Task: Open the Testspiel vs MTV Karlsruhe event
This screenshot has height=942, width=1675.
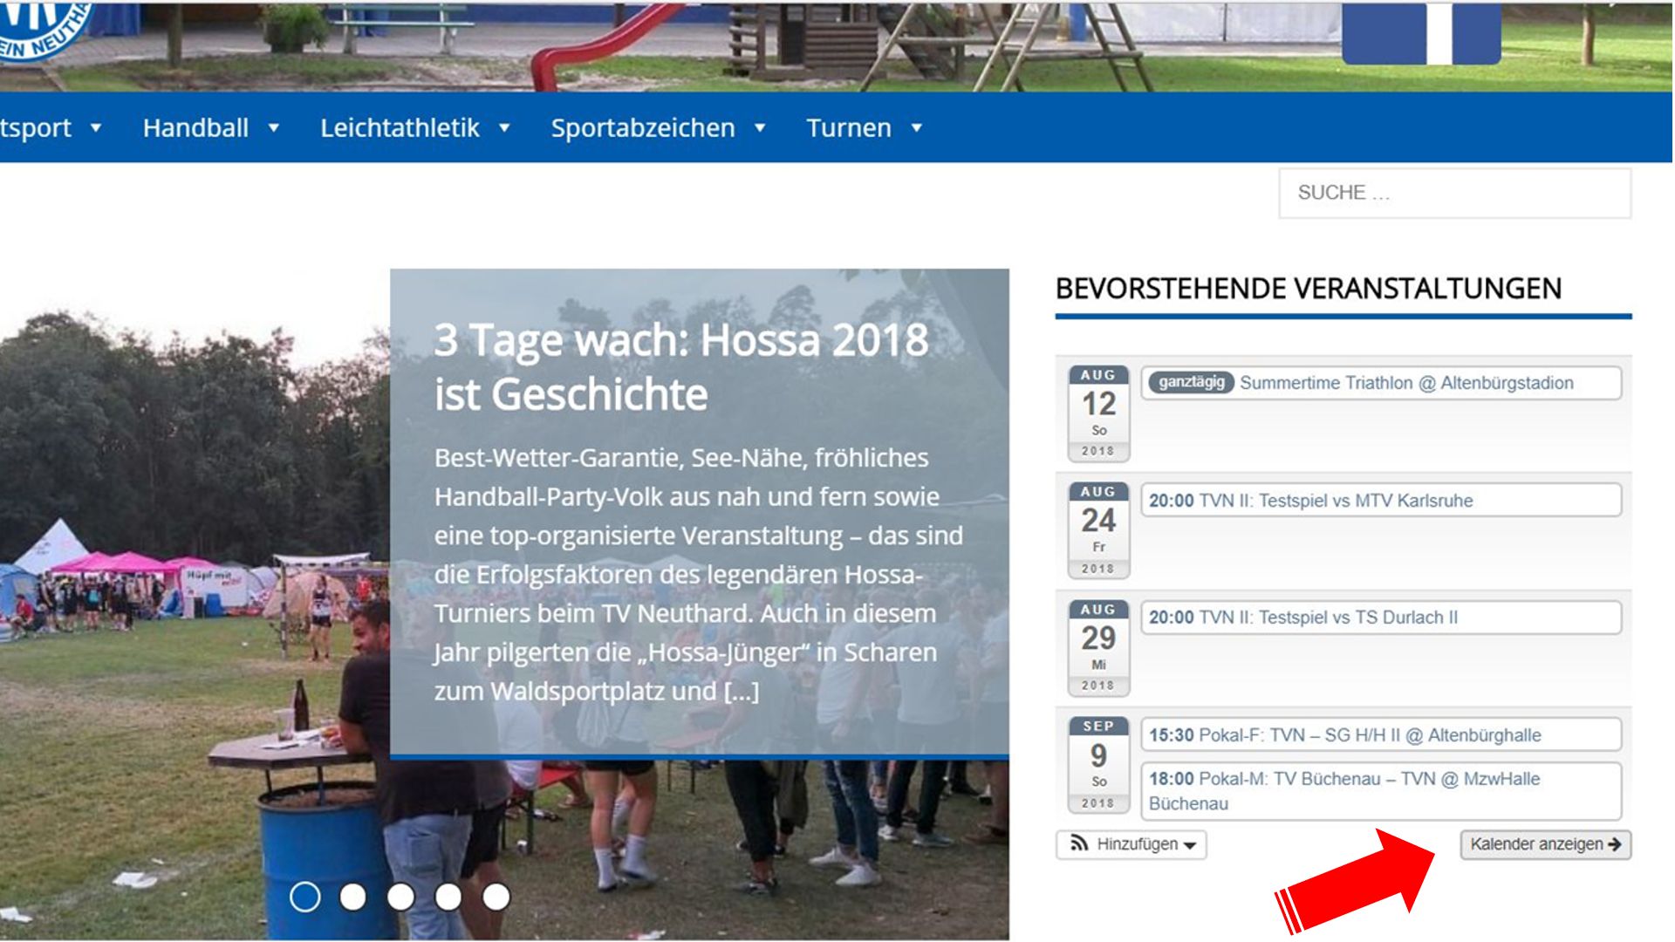Action: point(1381,501)
